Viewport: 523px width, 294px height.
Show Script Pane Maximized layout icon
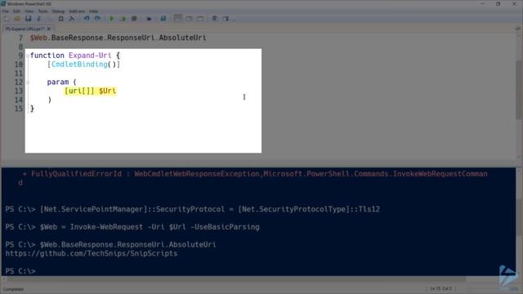(200, 19)
